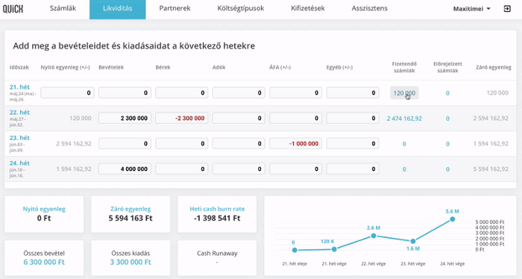
Task: Click Bérek field showing -2 300 000
Action: [182, 118]
